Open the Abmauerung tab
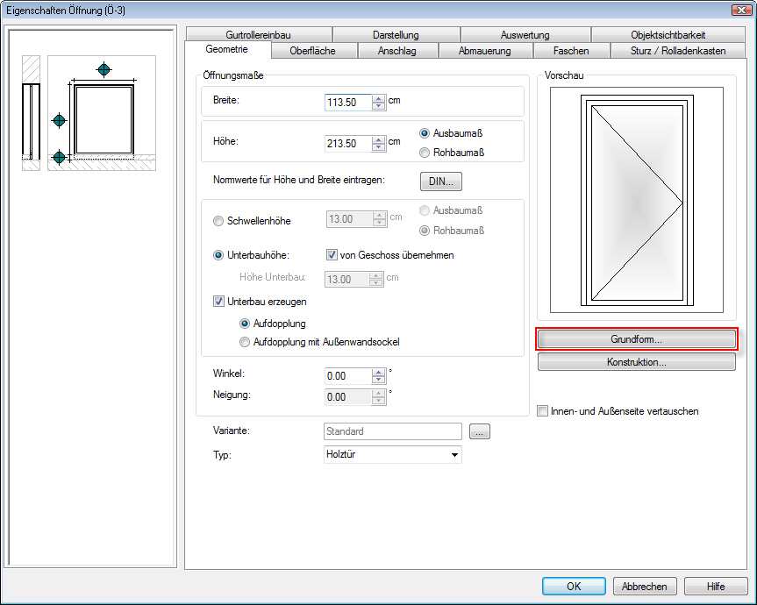Image resolution: width=757 pixels, height=605 pixels. 485,51
